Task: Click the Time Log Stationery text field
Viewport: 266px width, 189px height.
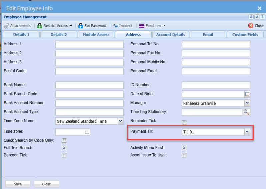Action: click(212, 112)
